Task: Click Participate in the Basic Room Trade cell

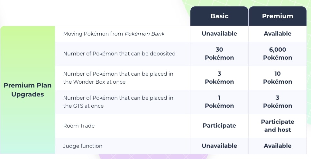Action: (x=219, y=126)
